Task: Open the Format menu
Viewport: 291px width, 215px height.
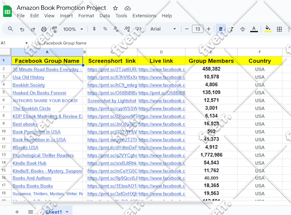Action: 86,16
